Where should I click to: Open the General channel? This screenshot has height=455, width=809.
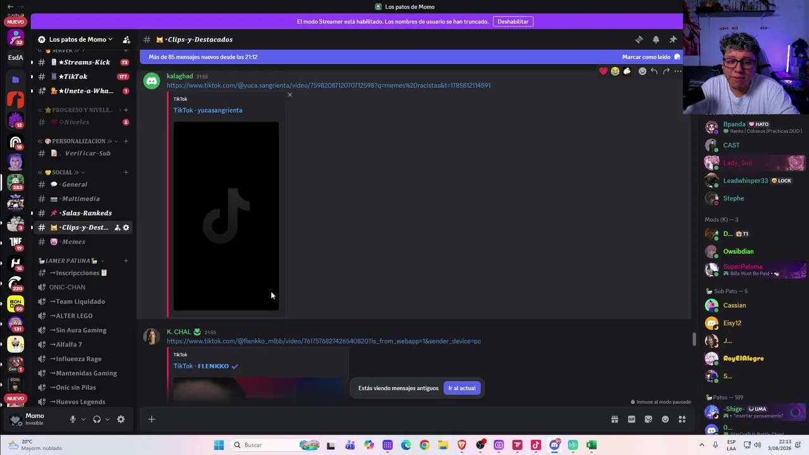click(x=83, y=185)
